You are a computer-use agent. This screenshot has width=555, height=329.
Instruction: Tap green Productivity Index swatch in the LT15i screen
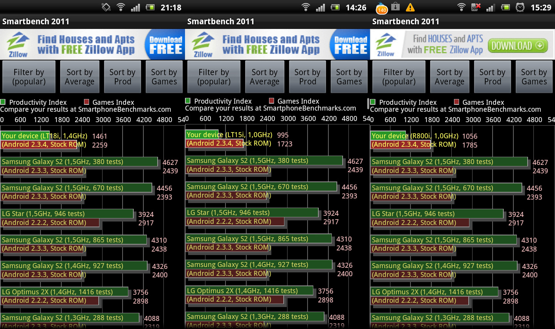pyautogui.click(x=188, y=101)
